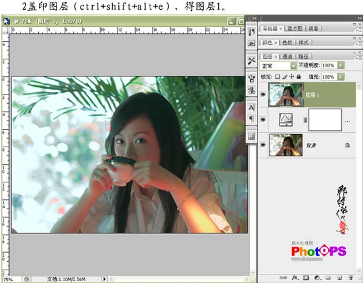Open the Tool Presets panel icon
This screenshot has height=283, width=363.
coord(251,61)
